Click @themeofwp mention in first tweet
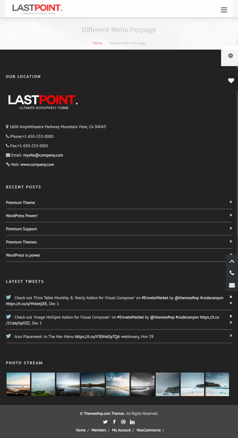The width and height of the screenshot is (238, 438). click(187, 298)
